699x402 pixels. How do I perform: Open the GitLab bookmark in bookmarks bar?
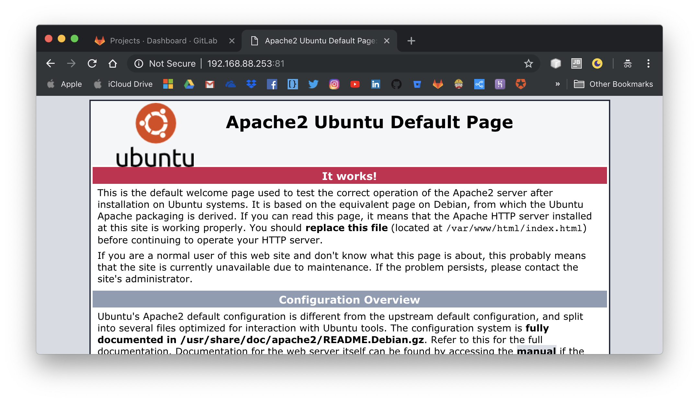click(x=438, y=84)
